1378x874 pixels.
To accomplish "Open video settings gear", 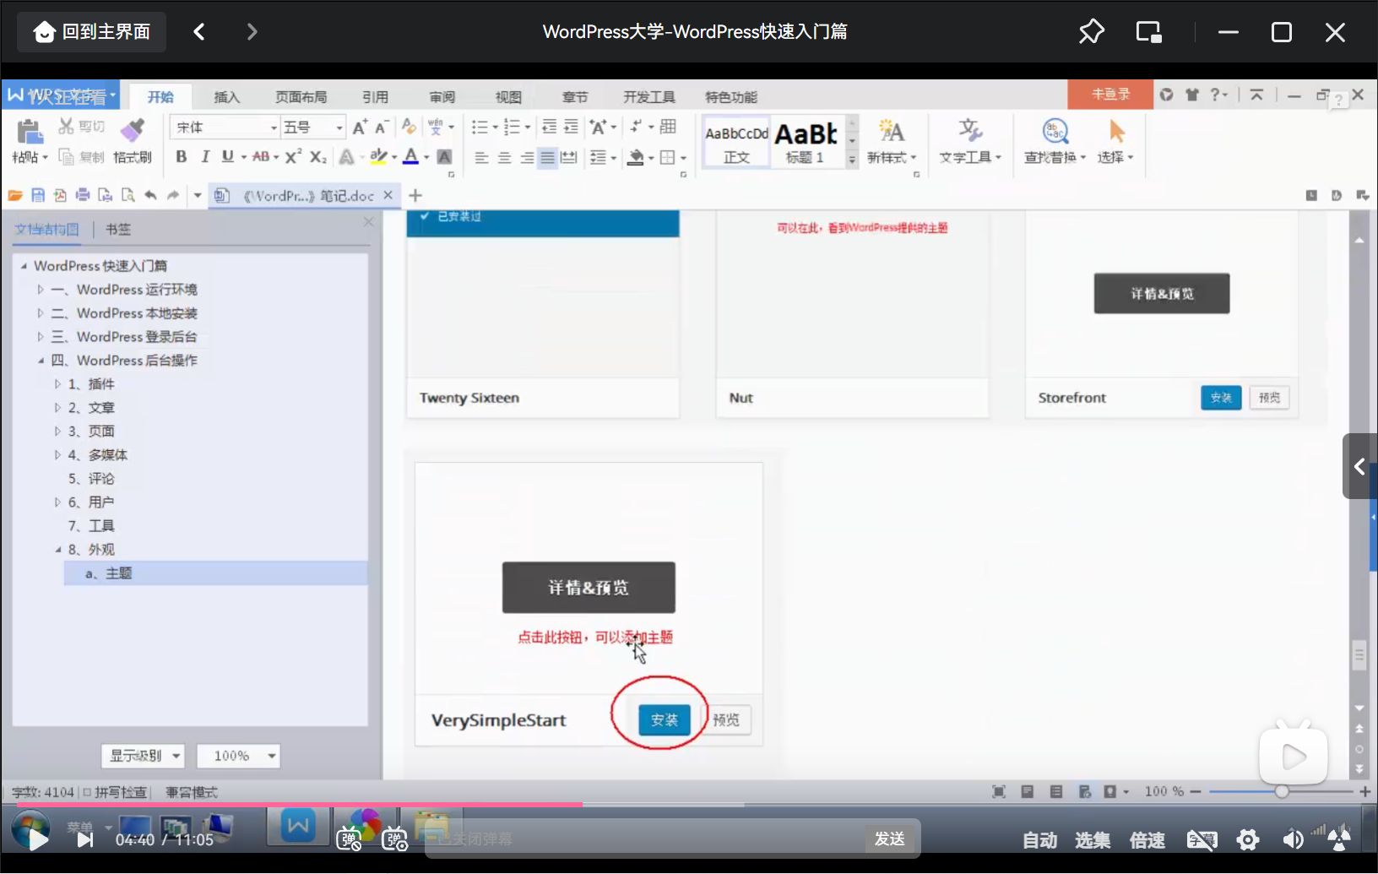I will pos(1247,840).
